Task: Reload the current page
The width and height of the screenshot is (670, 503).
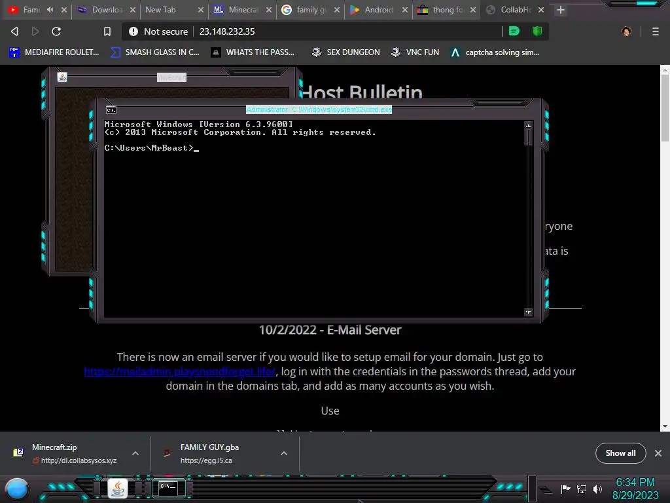Action: click(x=56, y=31)
